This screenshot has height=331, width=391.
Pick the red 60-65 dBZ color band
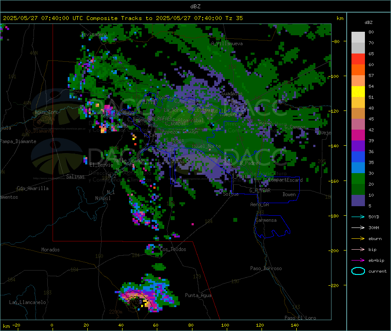pyautogui.click(x=358, y=59)
